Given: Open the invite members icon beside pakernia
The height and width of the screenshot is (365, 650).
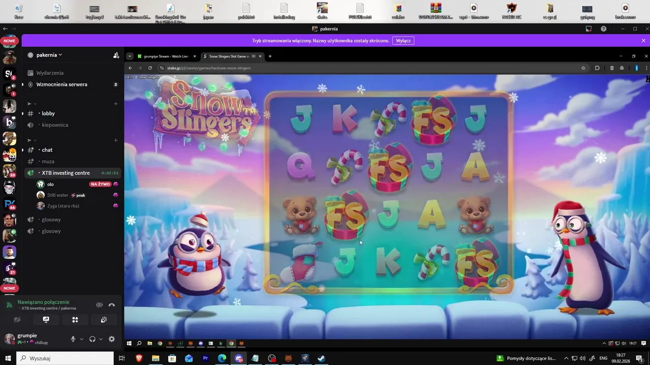Looking at the screenshot, I should 116,55.
